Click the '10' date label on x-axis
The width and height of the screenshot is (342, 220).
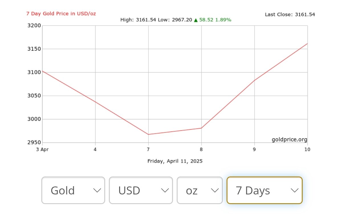tap(307, 149)
